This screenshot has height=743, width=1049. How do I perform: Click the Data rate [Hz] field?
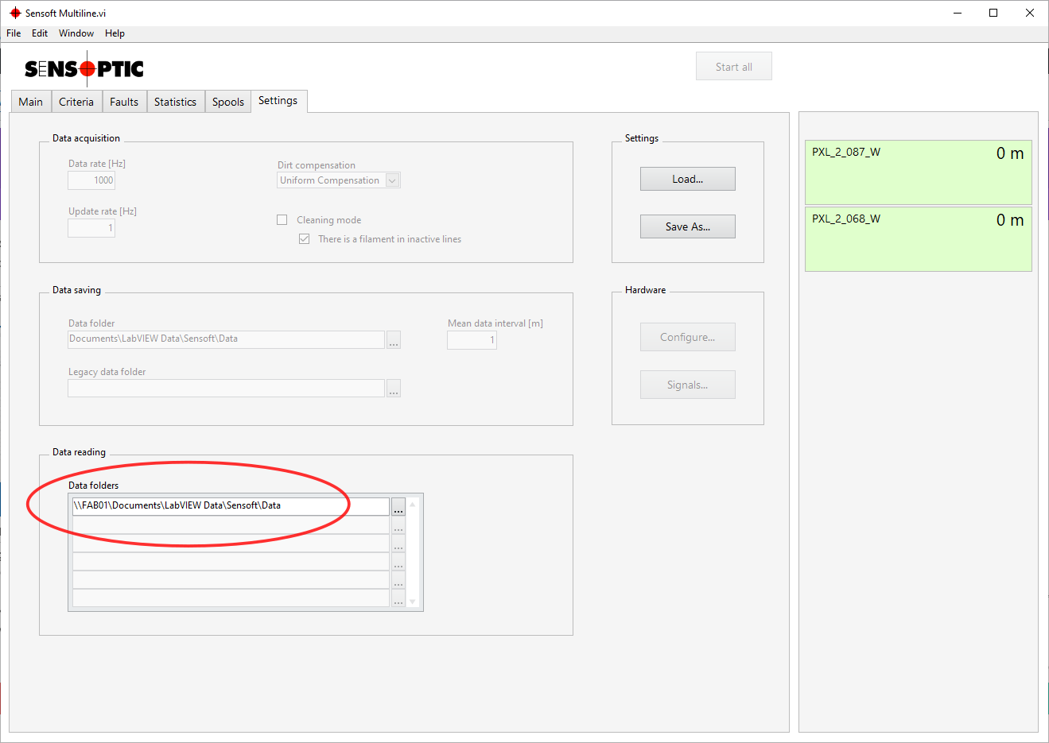coord(91,180)
